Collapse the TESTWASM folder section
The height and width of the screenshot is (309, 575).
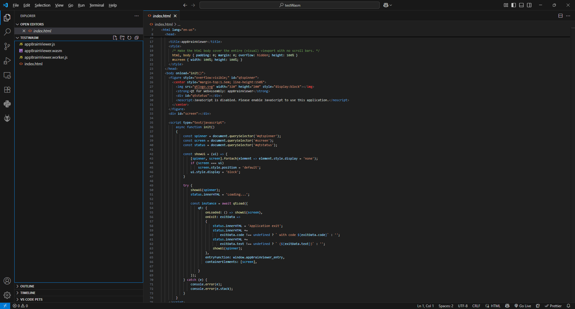point(17,38)
